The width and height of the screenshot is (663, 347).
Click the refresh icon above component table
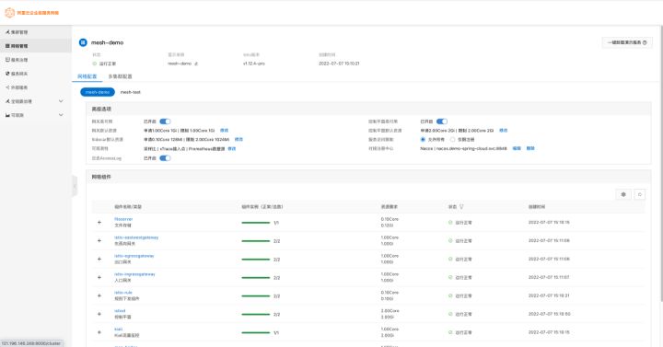point(640,194)
